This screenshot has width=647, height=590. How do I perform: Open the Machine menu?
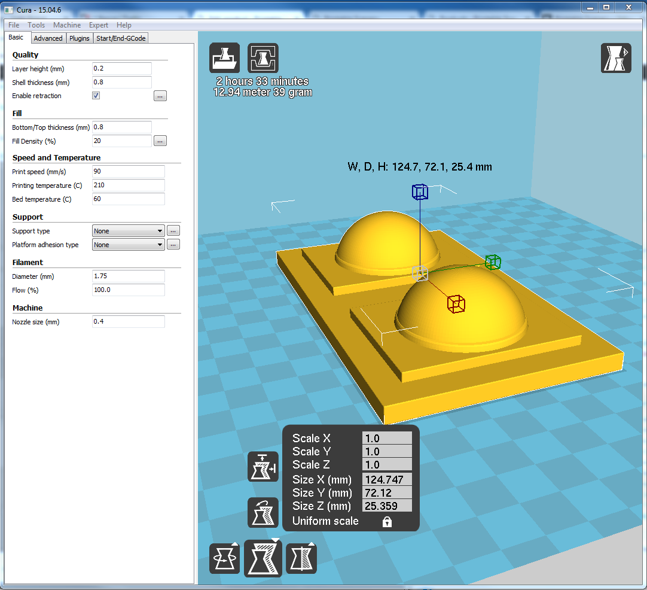point(67,25)
